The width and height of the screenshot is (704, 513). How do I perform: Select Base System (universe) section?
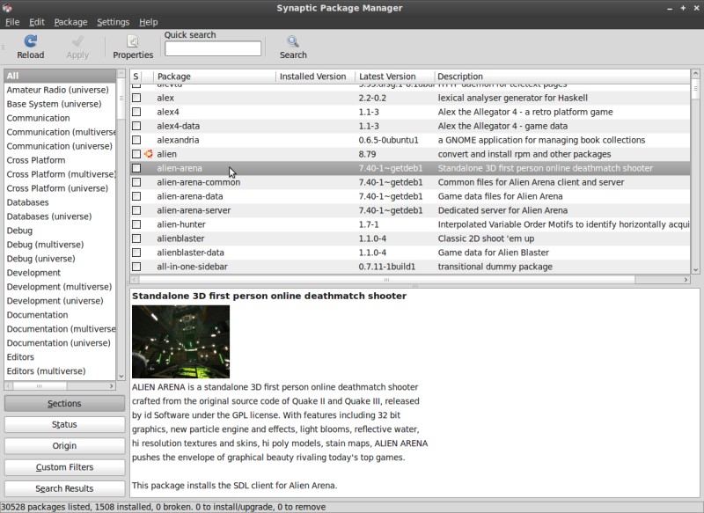[60, 104]
